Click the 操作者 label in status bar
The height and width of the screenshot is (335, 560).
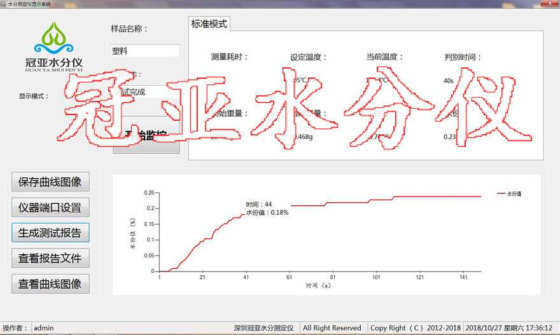click(15, 328)
